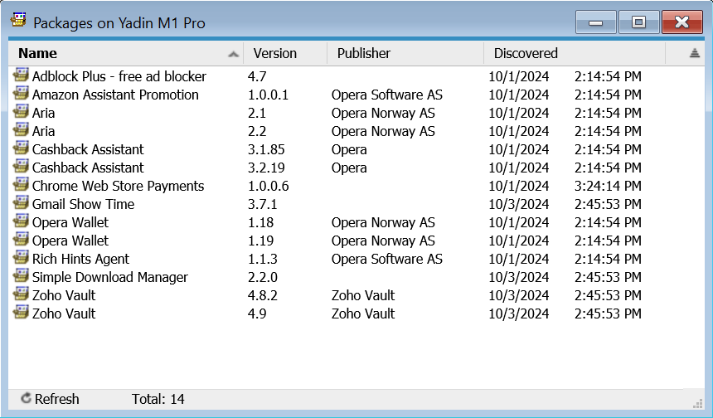
Task: Click the icon for Opera Wallet 1.19
Action: point(21,239)
